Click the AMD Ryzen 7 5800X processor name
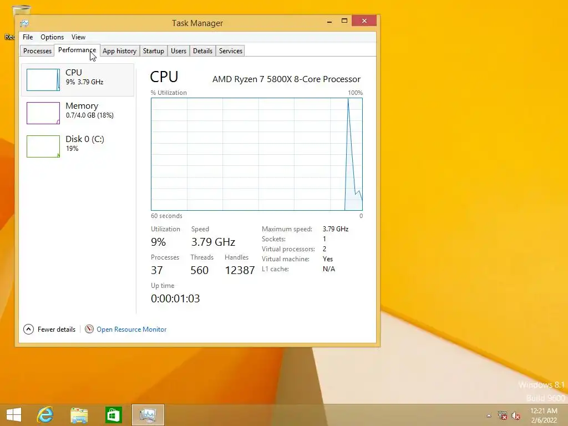 coord(286,79)
